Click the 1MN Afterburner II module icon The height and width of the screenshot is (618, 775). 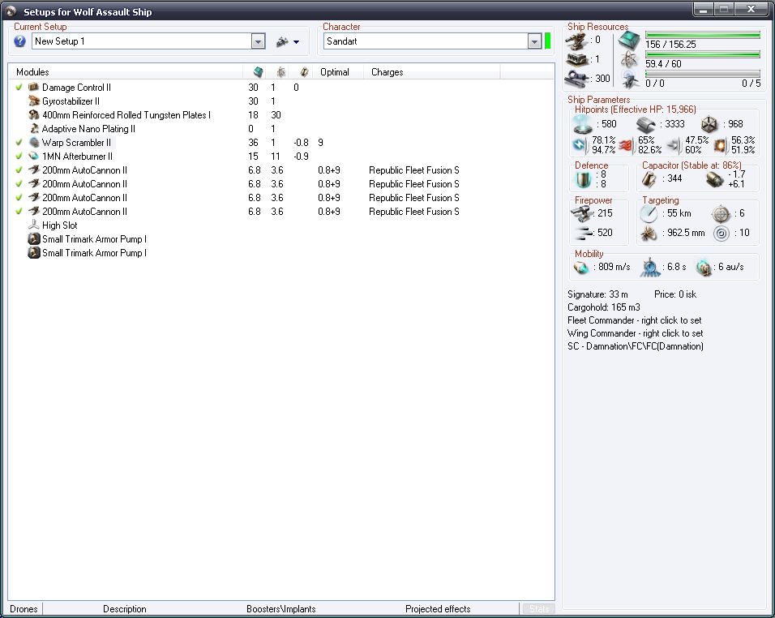(x=33, y=157)
